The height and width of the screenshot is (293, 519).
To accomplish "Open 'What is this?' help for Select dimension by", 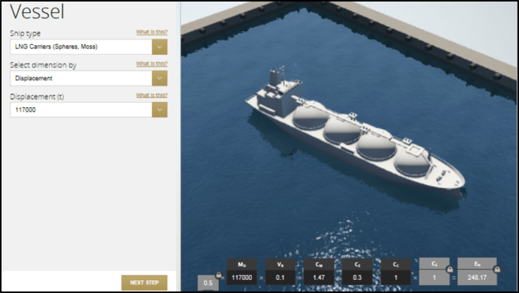I will pos(152,64).
